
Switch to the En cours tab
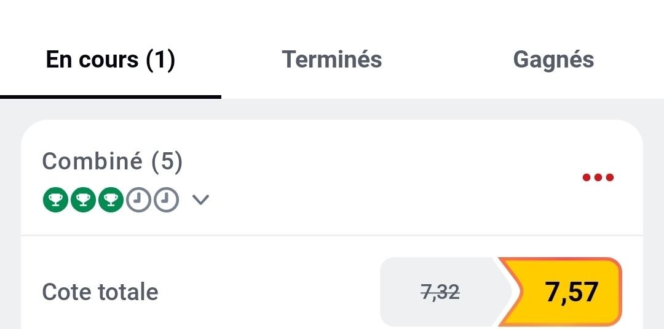(111, 60)
